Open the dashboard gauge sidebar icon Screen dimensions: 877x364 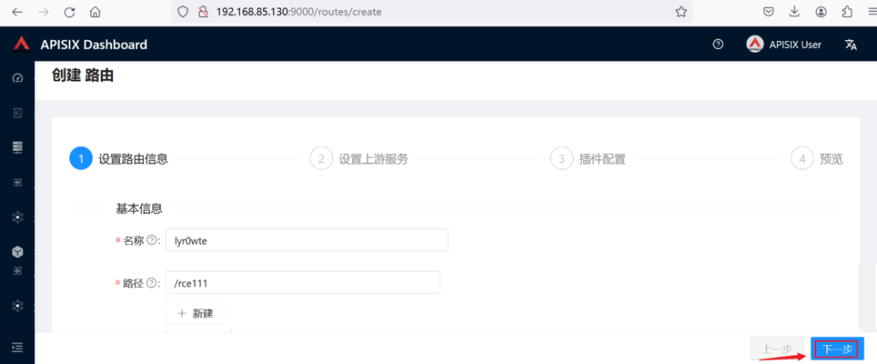(17, 78)
